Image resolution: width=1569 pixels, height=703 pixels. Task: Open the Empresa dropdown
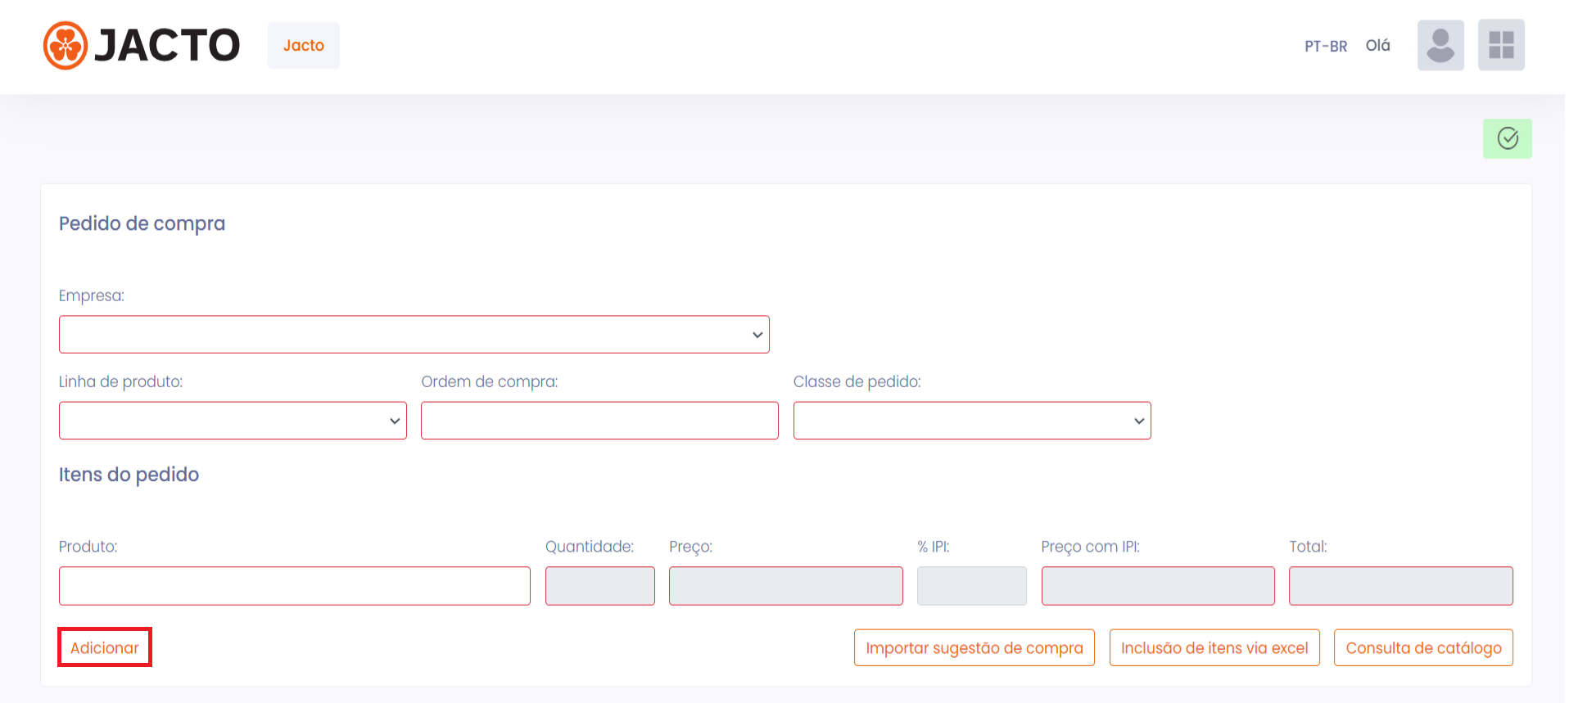pos(414,335)
